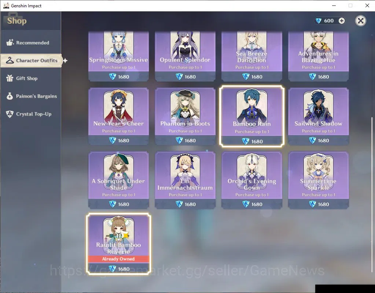Open the Recommended shop section
Viewport: 375px width, 293px height.
pyautogui.click(x=31, y=43)
